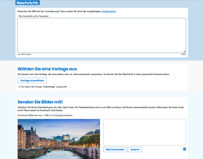Viewport: 203px width, 159px height.
Task: Click the Nachricht: section heading
Action: tap(27, 3)
